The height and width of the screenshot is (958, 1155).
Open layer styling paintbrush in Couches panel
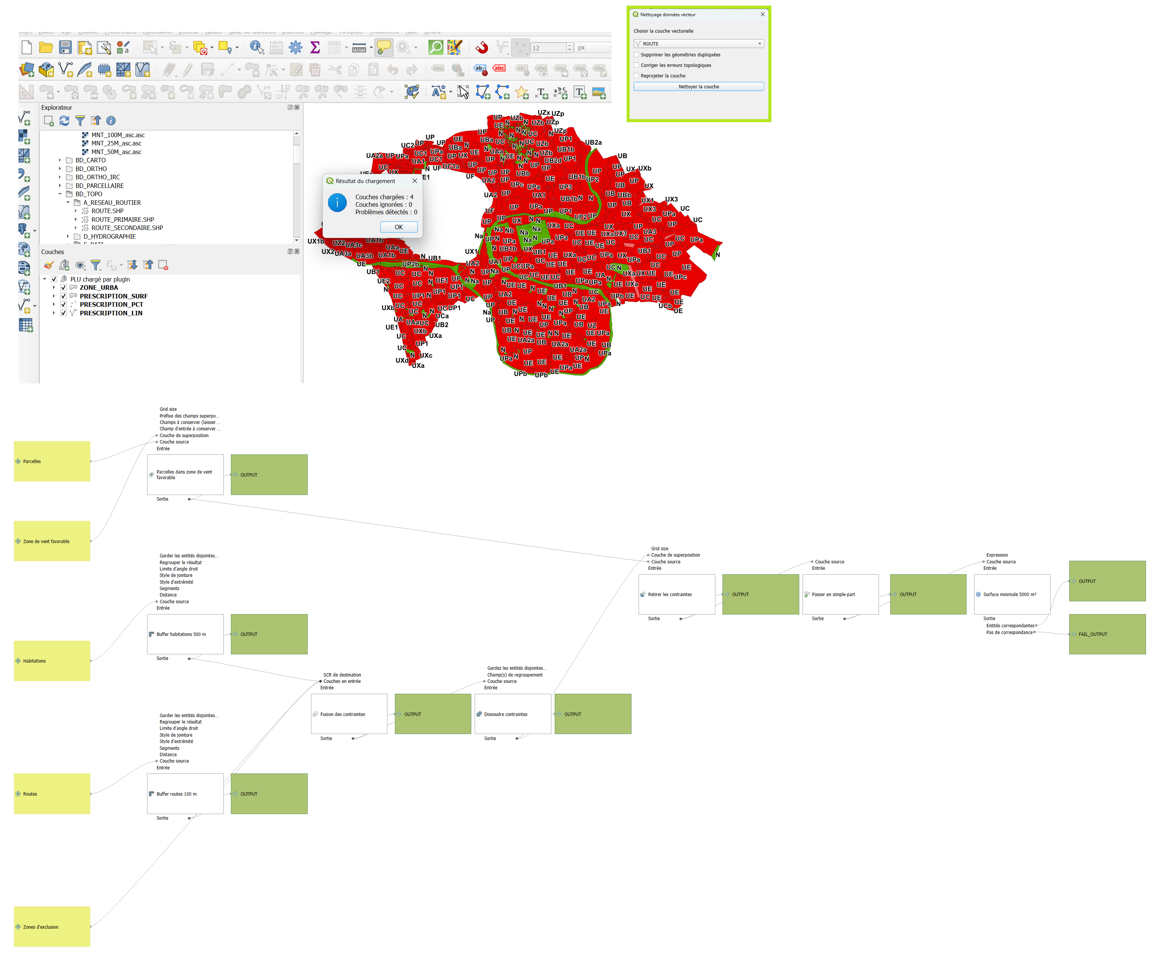click(x=49, y=265)
